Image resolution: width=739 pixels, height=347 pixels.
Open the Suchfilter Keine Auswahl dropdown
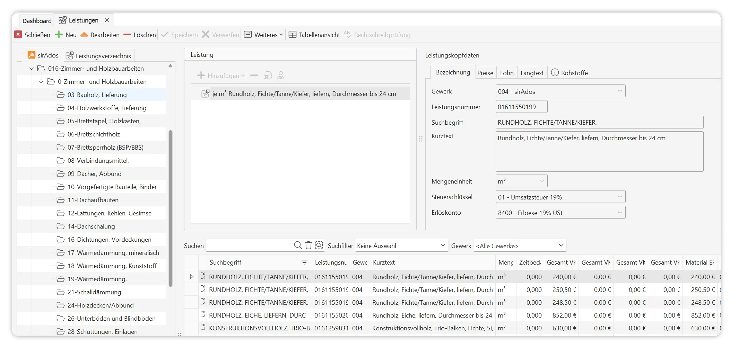401,246
